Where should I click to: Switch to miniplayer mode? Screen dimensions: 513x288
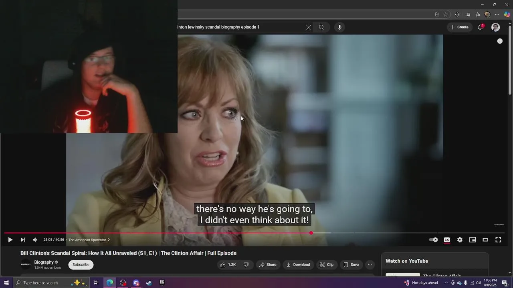[473, 240]
